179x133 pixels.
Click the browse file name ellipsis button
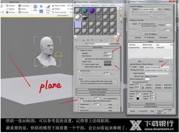point(171,70)
